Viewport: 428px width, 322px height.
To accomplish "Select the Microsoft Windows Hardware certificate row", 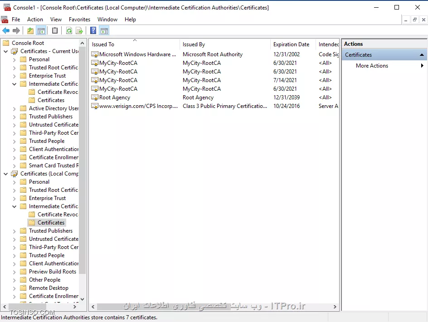I will [x=214, y=54].
